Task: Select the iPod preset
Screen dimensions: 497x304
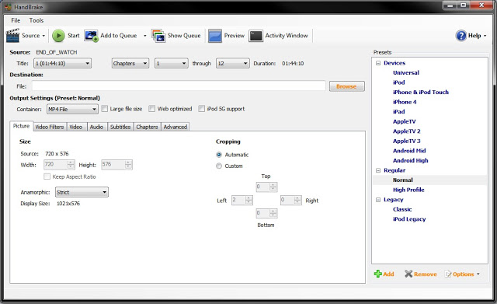Action: [398, 82]
